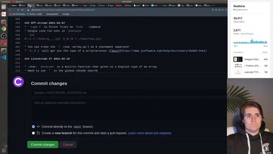Image resolution: width=273 pixels, height=154 pixels.
Task: Open the Leetcode 77 video thumbnail
Action: tap(238, 72)
